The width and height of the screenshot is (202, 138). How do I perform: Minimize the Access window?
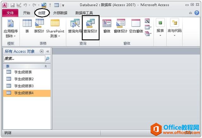coord(187,5)
